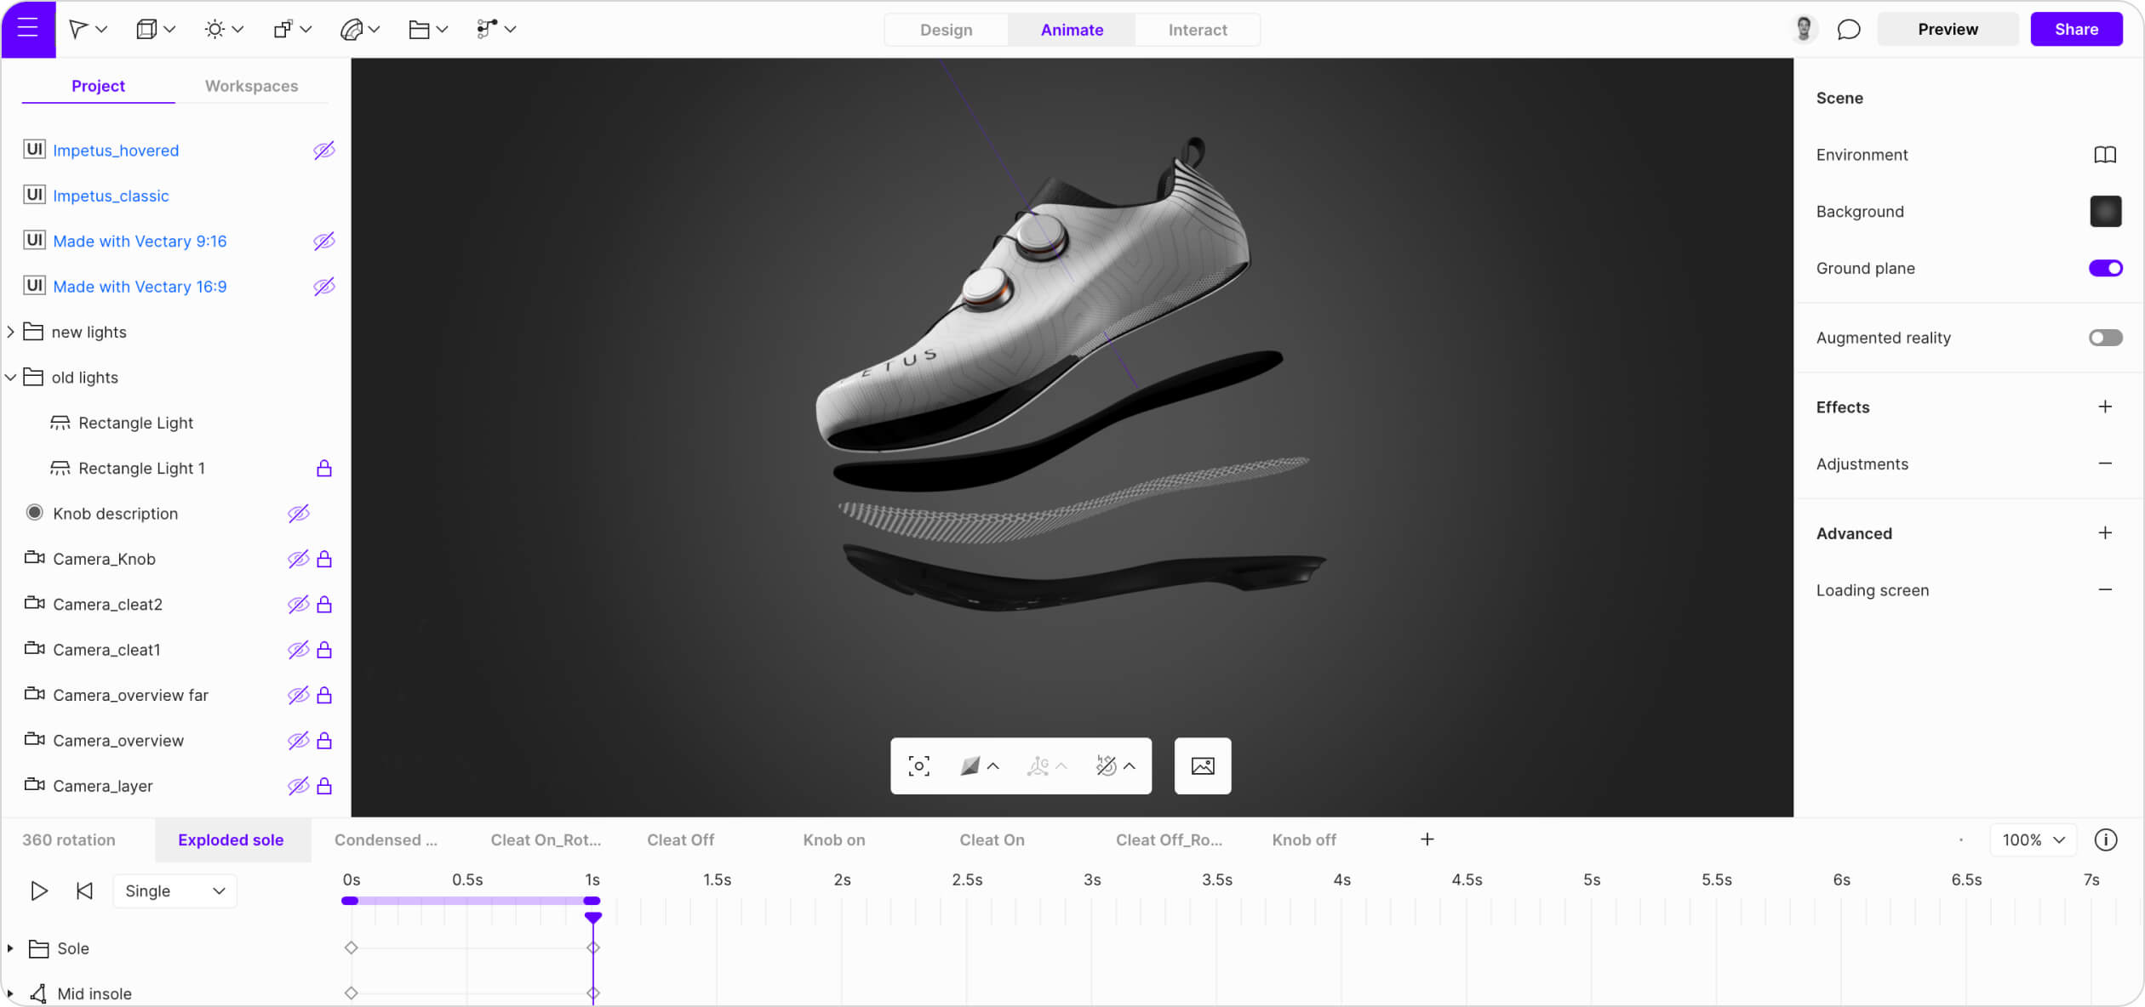Disable the Ground plane toggle

[x=2104, y=268]
